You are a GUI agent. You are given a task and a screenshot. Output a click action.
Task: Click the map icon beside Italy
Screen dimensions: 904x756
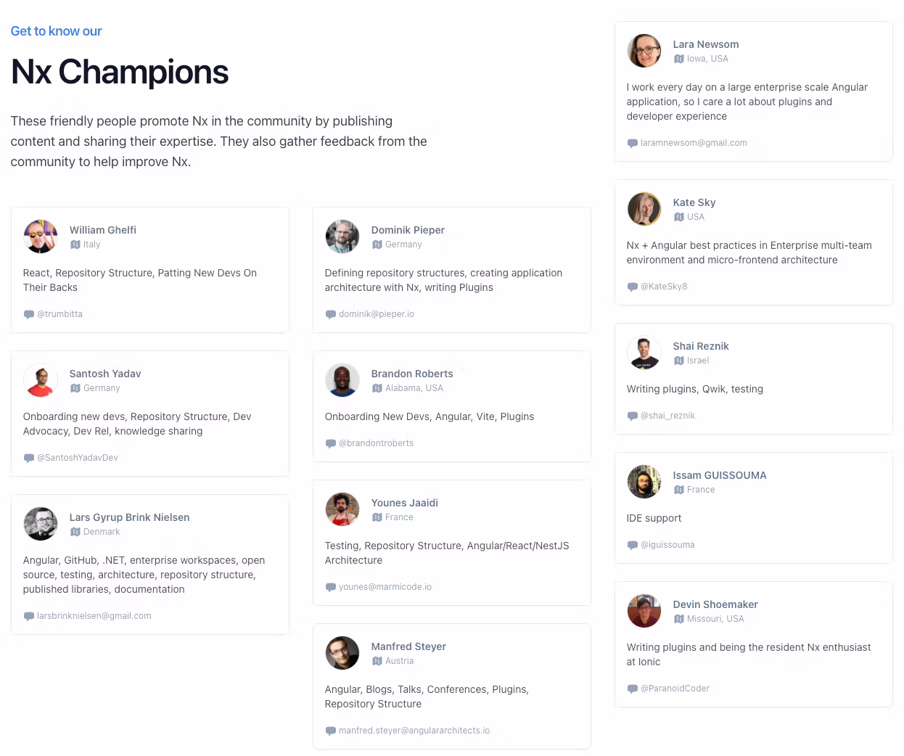(x=75, y=245)
